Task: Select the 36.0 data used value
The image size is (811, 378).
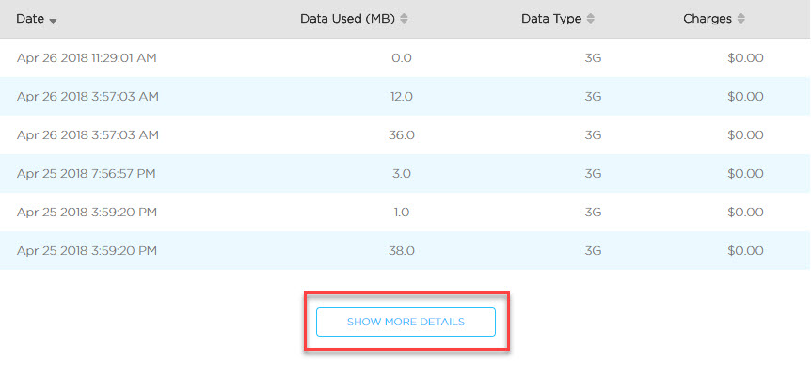Action: click(401, 135)
